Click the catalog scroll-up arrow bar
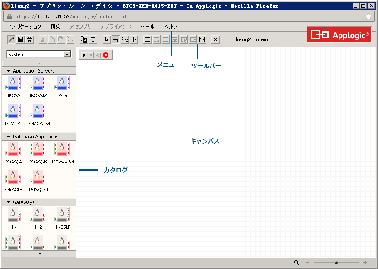Viewport: 378px width, 269px height. pyautogui.click(x=39, y=64)
